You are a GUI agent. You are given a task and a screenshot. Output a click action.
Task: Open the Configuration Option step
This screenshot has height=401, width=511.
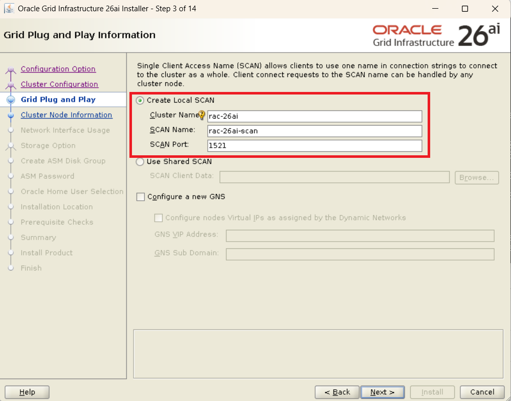[58, 69]
